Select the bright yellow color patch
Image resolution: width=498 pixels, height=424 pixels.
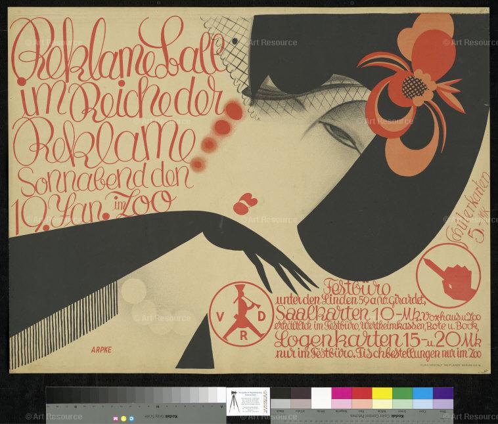(382, 393)
